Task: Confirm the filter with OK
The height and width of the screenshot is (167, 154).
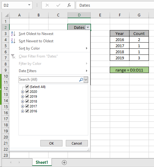Action: pyautogui.click(x=51, y=143)
